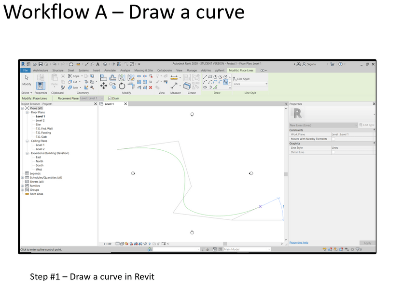Click the Properties help link
Image resolution: width=402 pixels, height=288 pixels.
click(x=299, y=243)
